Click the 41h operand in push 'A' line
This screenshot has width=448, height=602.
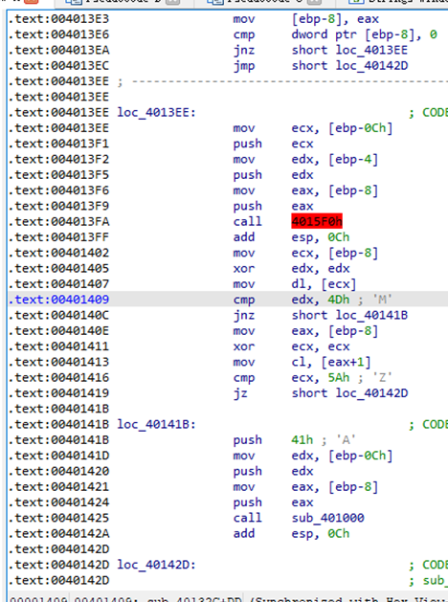[x=302, y=440]
